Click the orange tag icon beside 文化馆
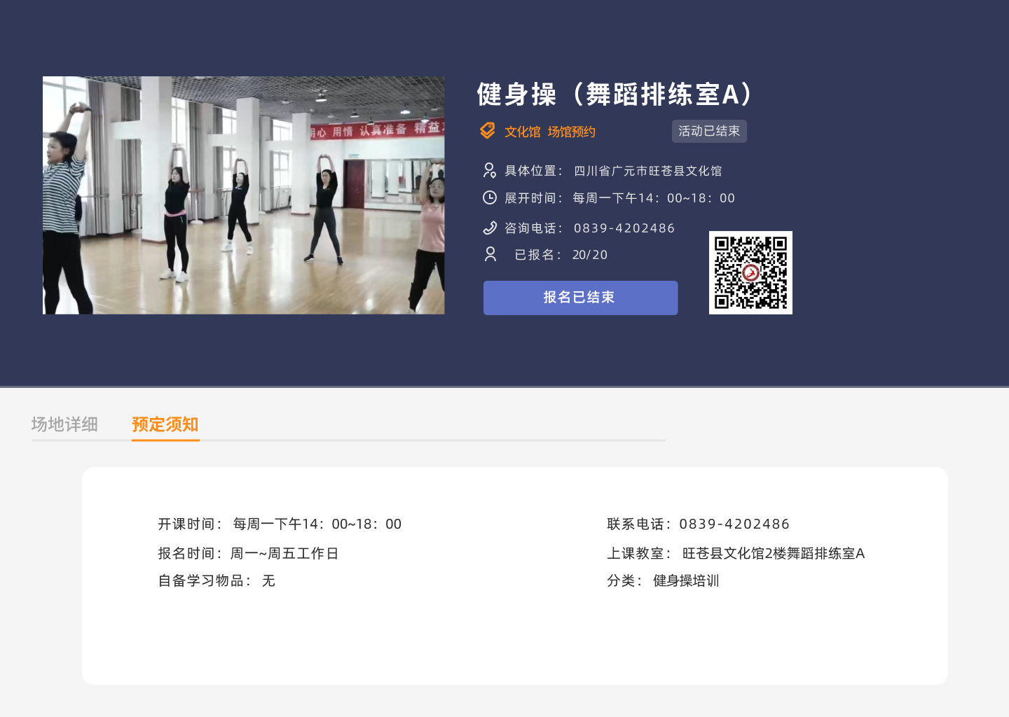Screen dimensions: 1009x717 pyautogui.click(x=488, y=131)
